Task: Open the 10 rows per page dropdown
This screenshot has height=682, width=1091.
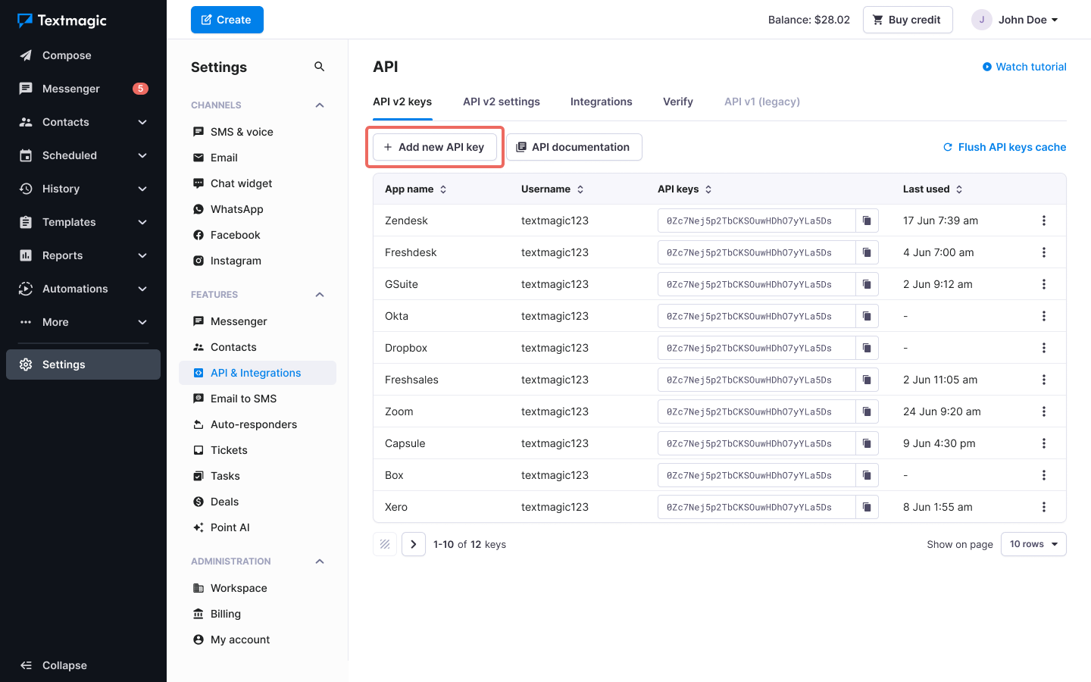Action: (x=1033, y=544)
